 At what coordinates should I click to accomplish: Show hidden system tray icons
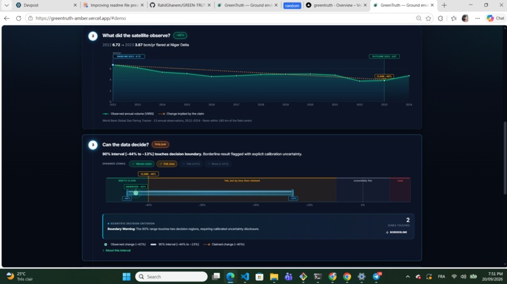[408, 276]
